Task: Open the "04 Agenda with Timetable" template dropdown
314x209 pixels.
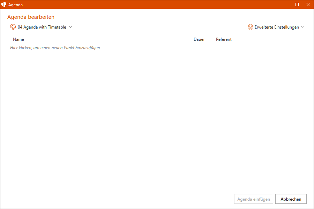Action: [42, 27]
